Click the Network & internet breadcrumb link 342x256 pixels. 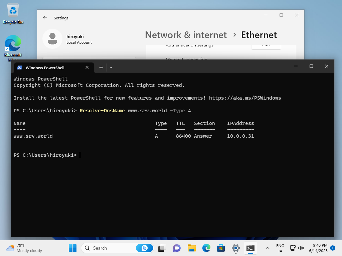click(x=186, y=35)
